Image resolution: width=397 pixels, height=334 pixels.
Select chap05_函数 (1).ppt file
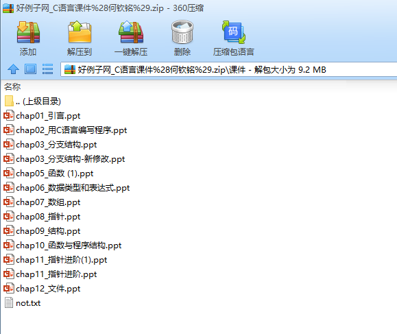click(49, 174)
